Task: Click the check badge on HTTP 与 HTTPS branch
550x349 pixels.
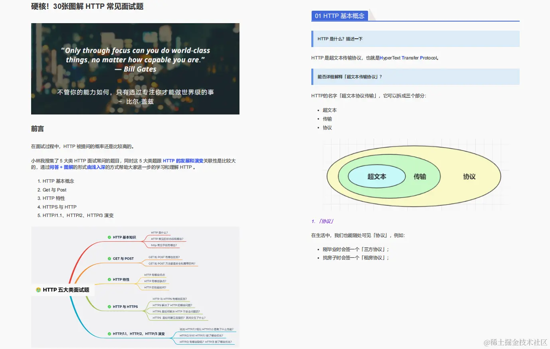Action: [109, 306]
